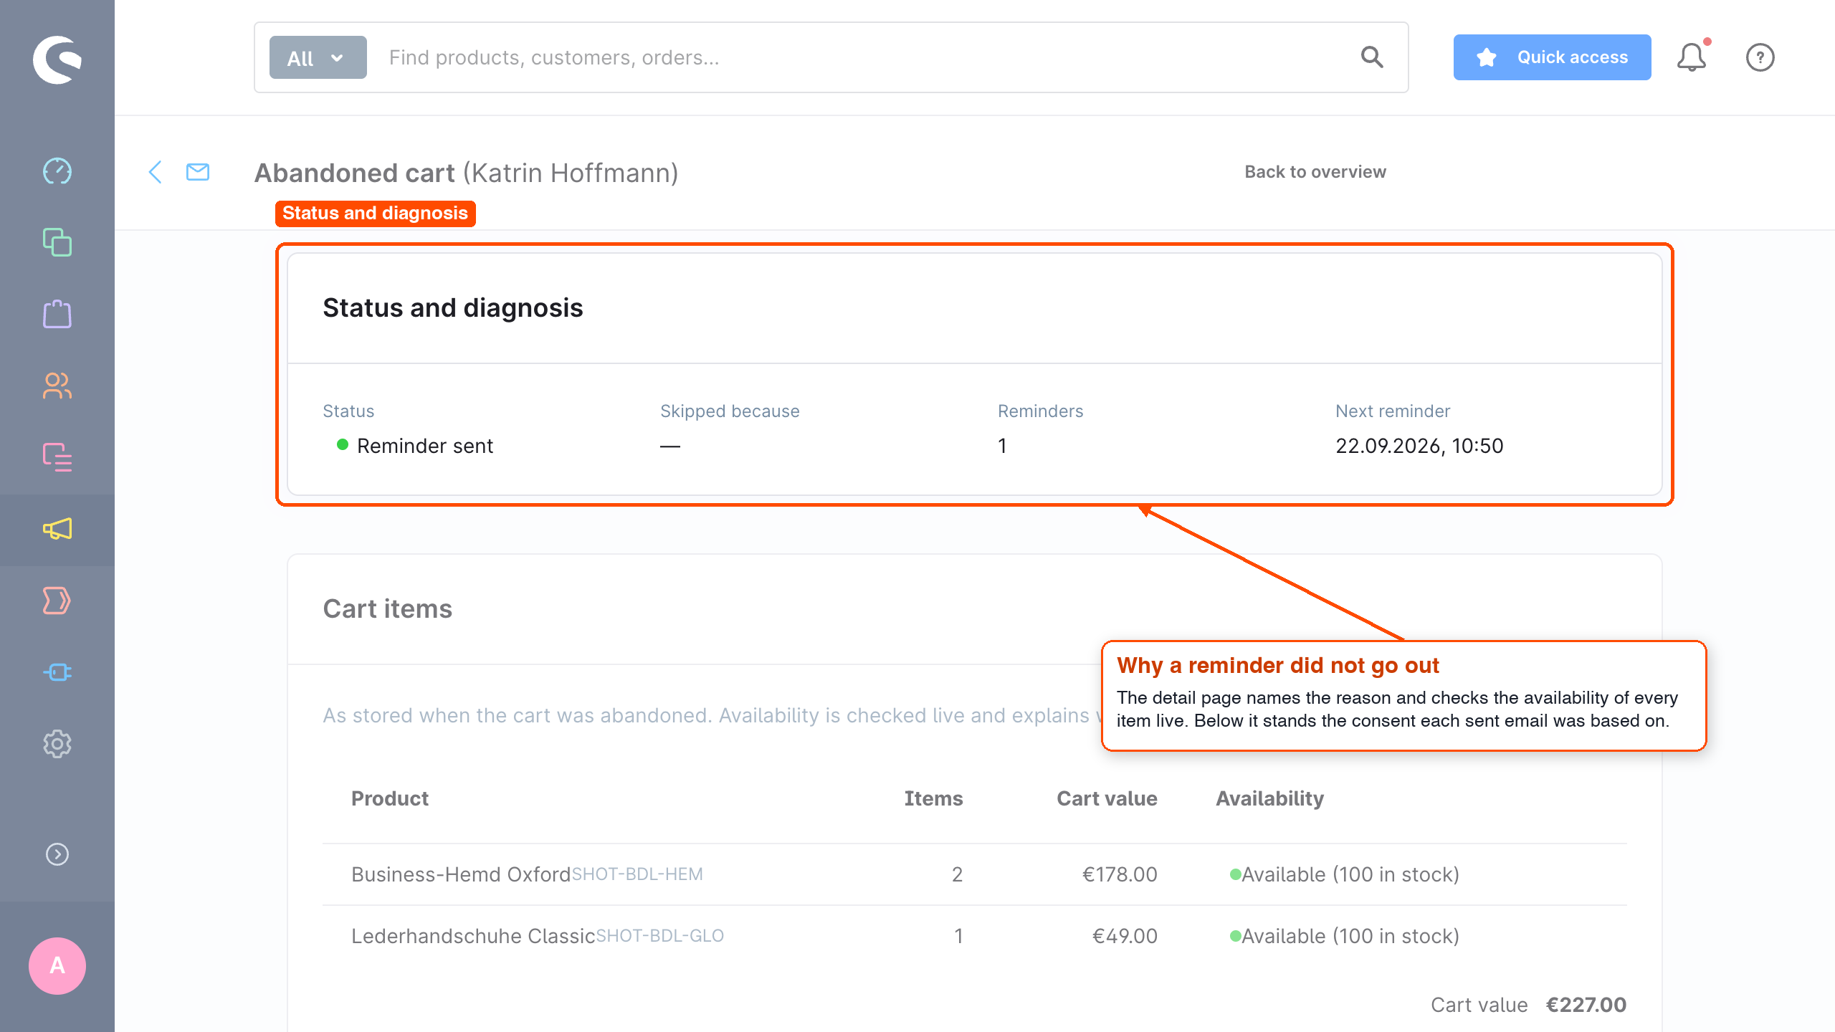Viewport: 1835px width, 1032px height.
Task: Open the Orders shopping bag icon
Action: (57, 314)
